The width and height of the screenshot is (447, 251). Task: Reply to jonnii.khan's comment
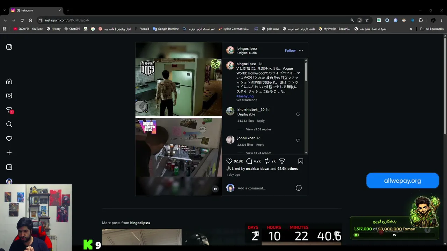tap(260, 145)
